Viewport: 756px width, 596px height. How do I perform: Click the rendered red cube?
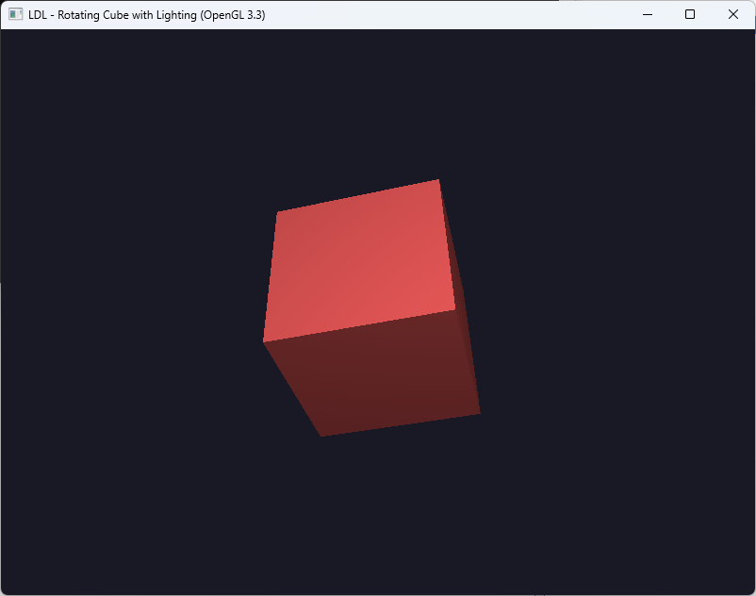click(x=371, y=308)
